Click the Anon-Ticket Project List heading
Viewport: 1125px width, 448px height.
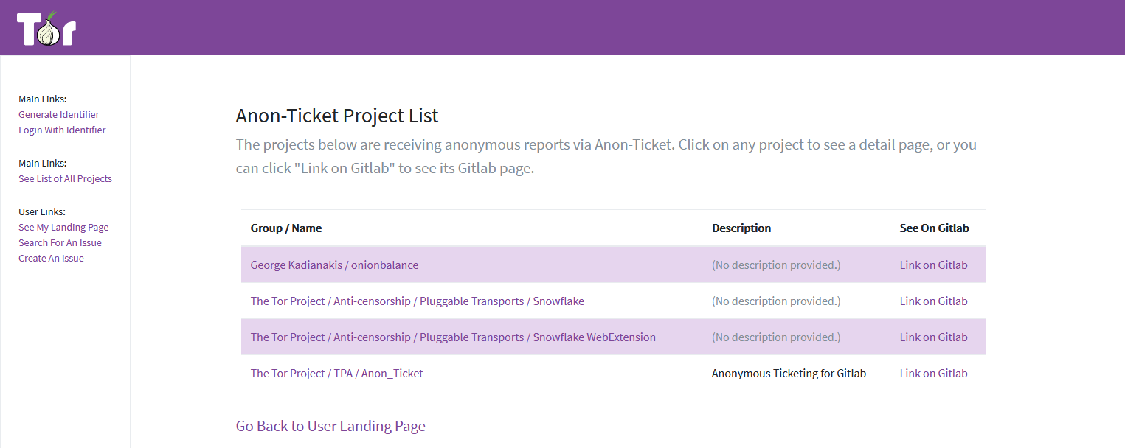tap(337, 116)
